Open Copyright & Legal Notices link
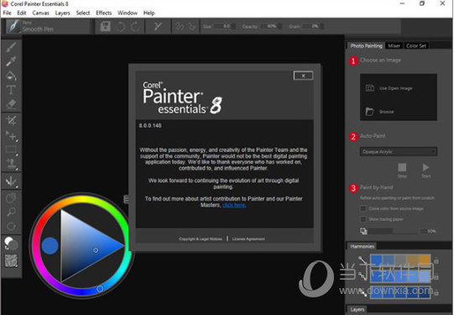This screenshot has height=315, width=454. point(201,239)
